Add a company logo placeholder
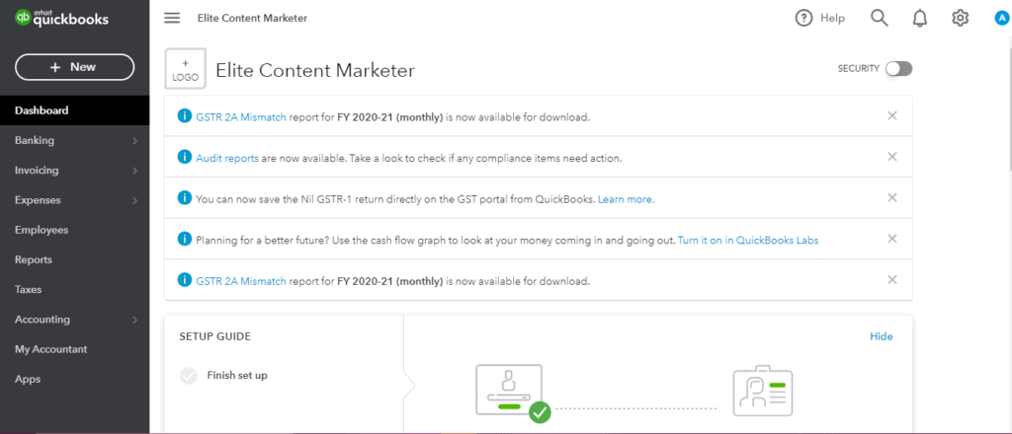 click(x=185, y=69)
